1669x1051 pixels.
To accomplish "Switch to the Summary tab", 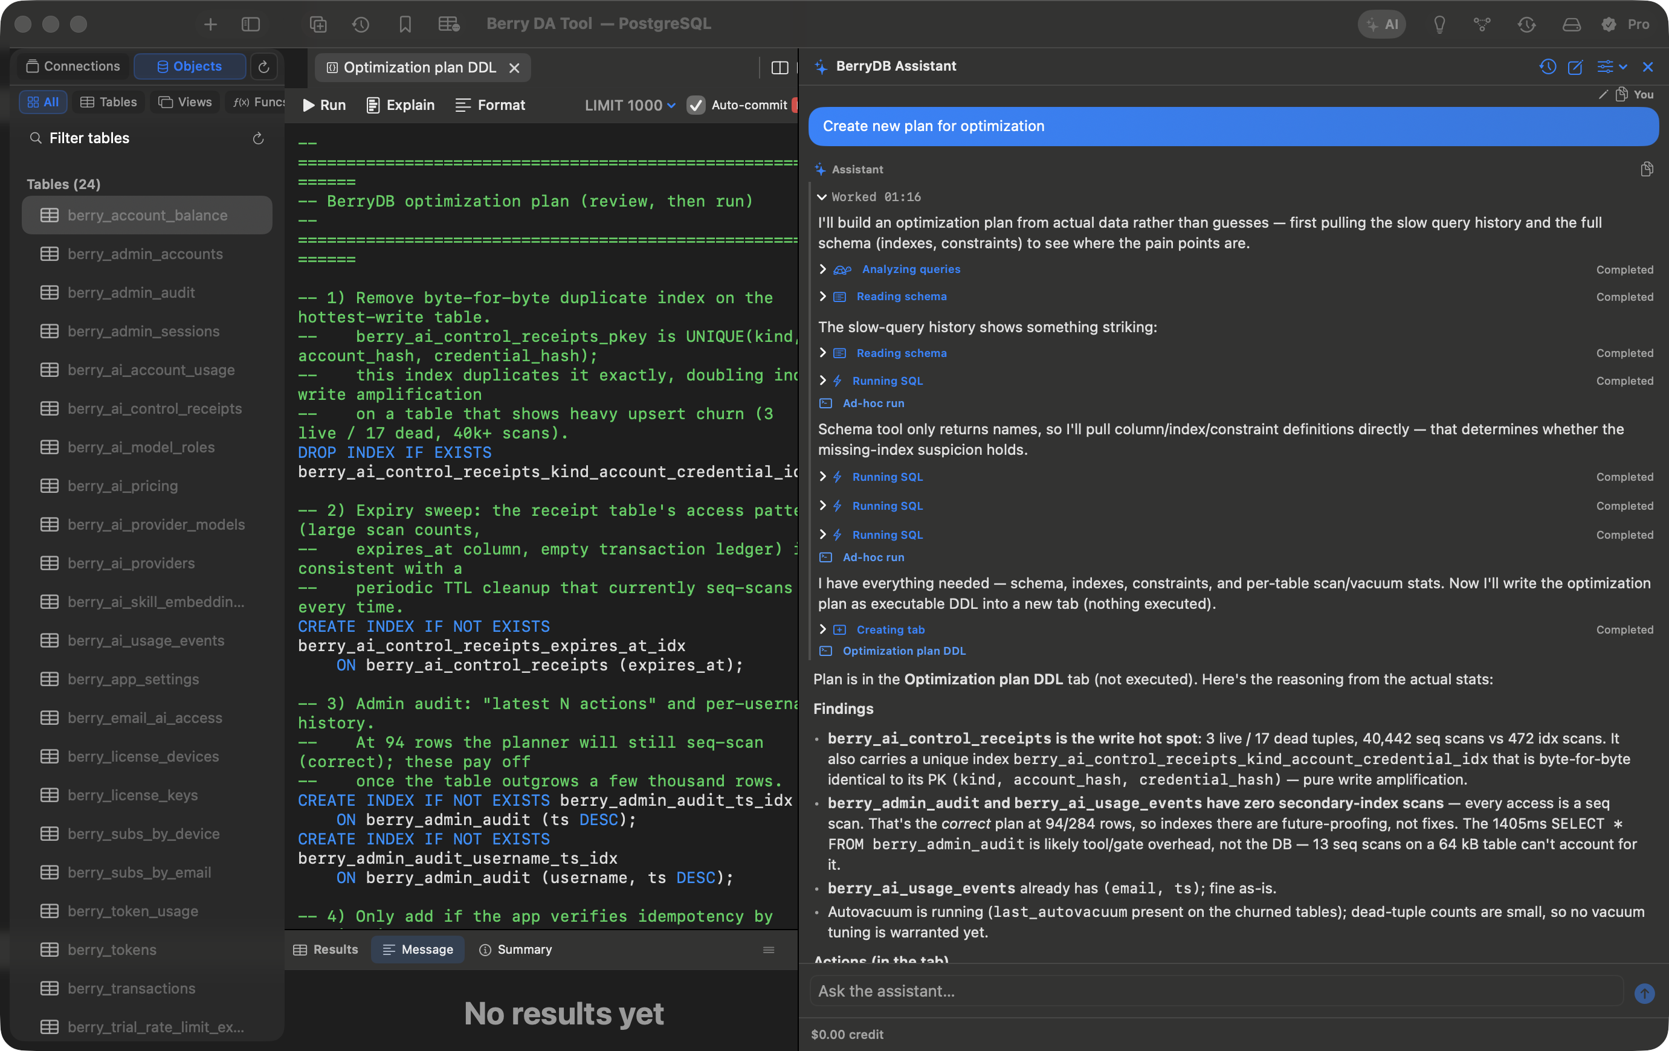I will click(515, 949).
